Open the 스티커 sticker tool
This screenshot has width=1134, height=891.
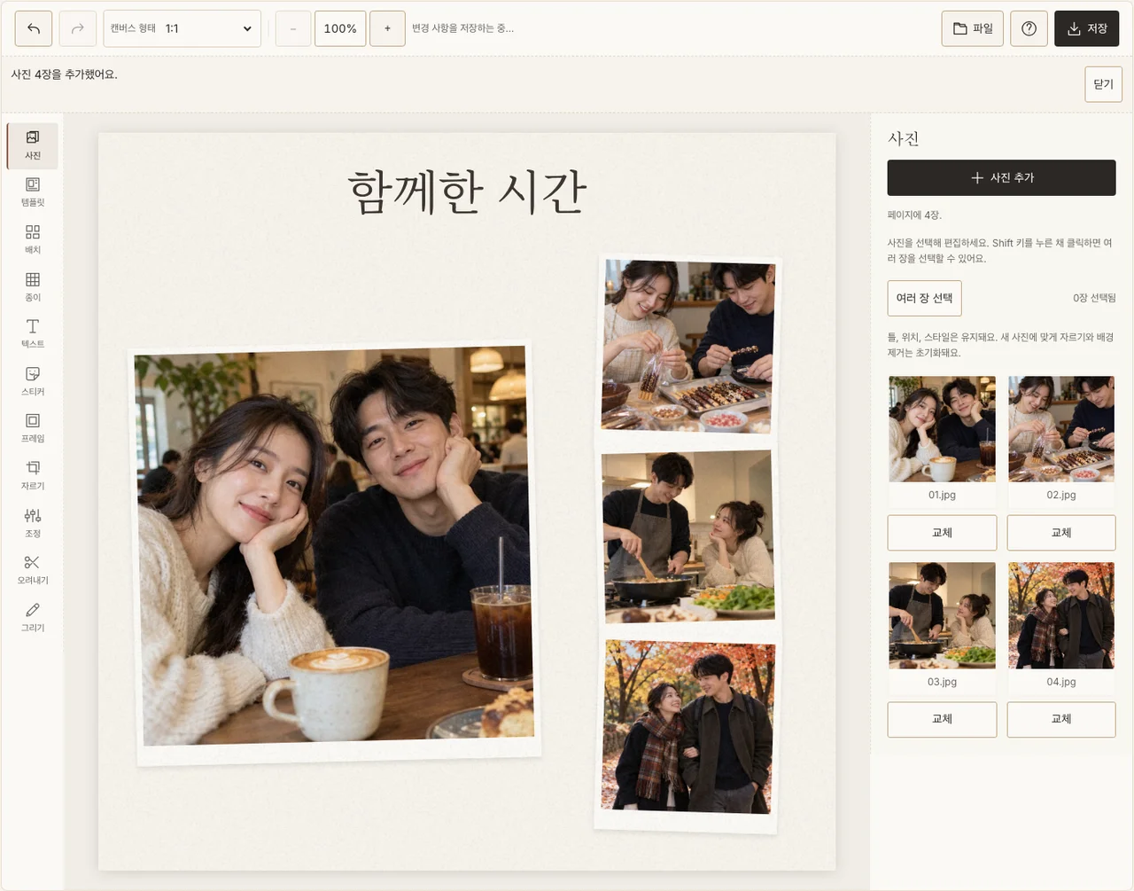(x=33, y=381)
